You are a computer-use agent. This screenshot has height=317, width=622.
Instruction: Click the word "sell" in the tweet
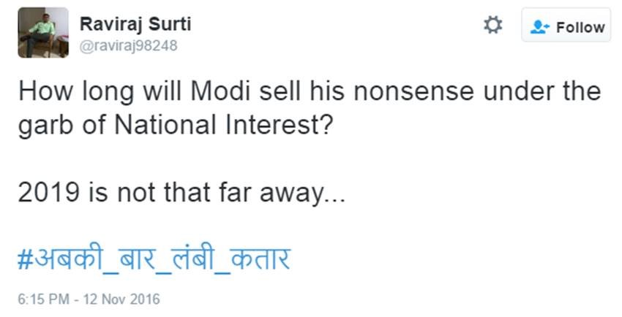coord(276,93)
